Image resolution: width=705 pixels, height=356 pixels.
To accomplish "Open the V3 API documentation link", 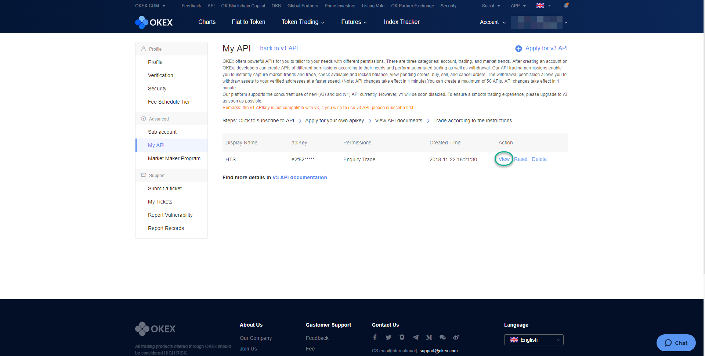I will click(x=299, y=177).
